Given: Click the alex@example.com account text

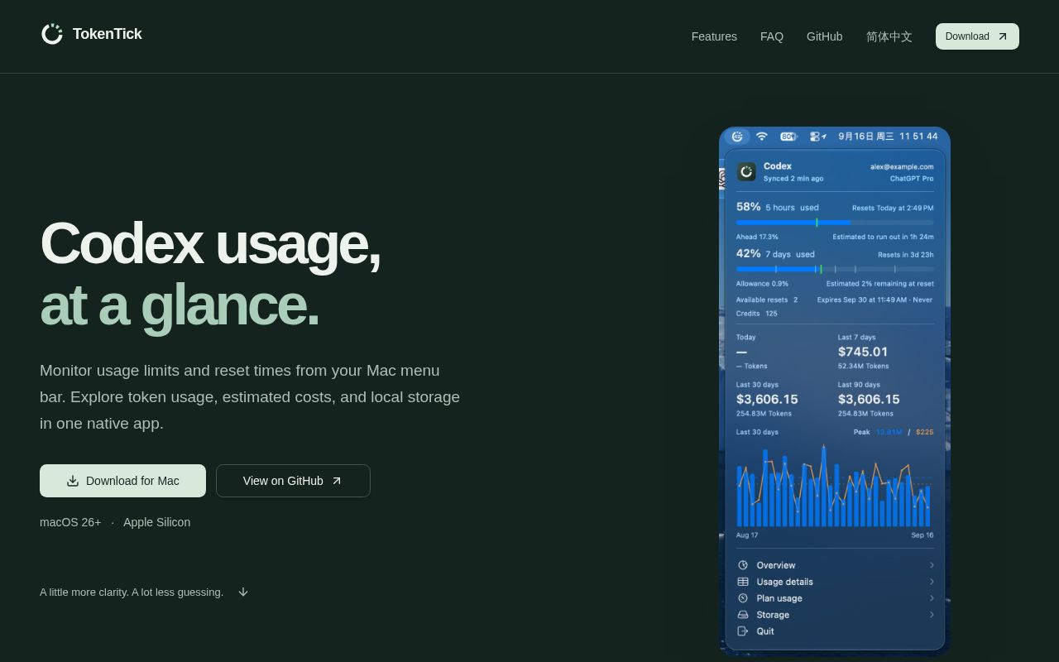Looking at the screenshot, I should coord(902,166).
